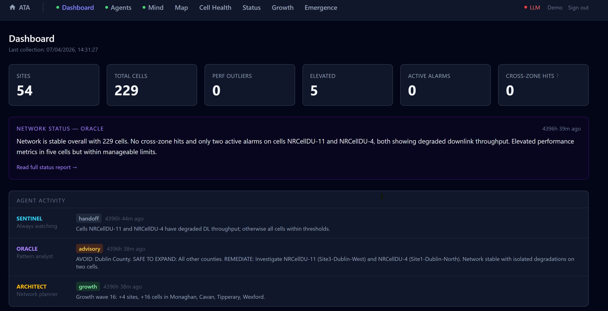Click the red LLM status dot
This screenshot has width=608, height=311.
click(x=526, y=8)
